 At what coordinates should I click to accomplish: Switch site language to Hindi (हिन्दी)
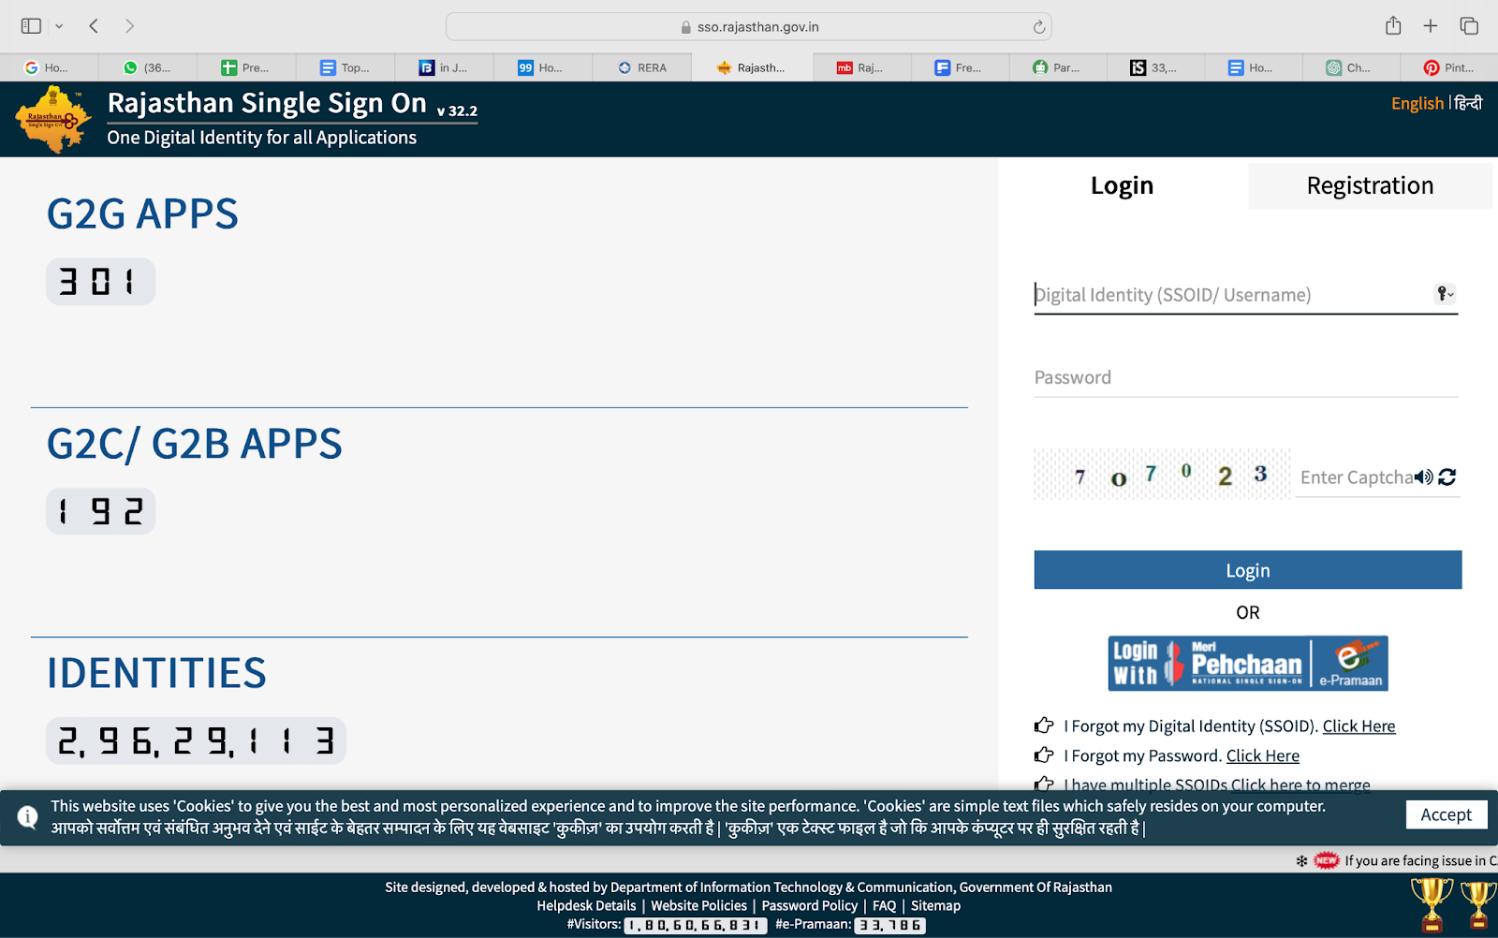[1468, 103]
